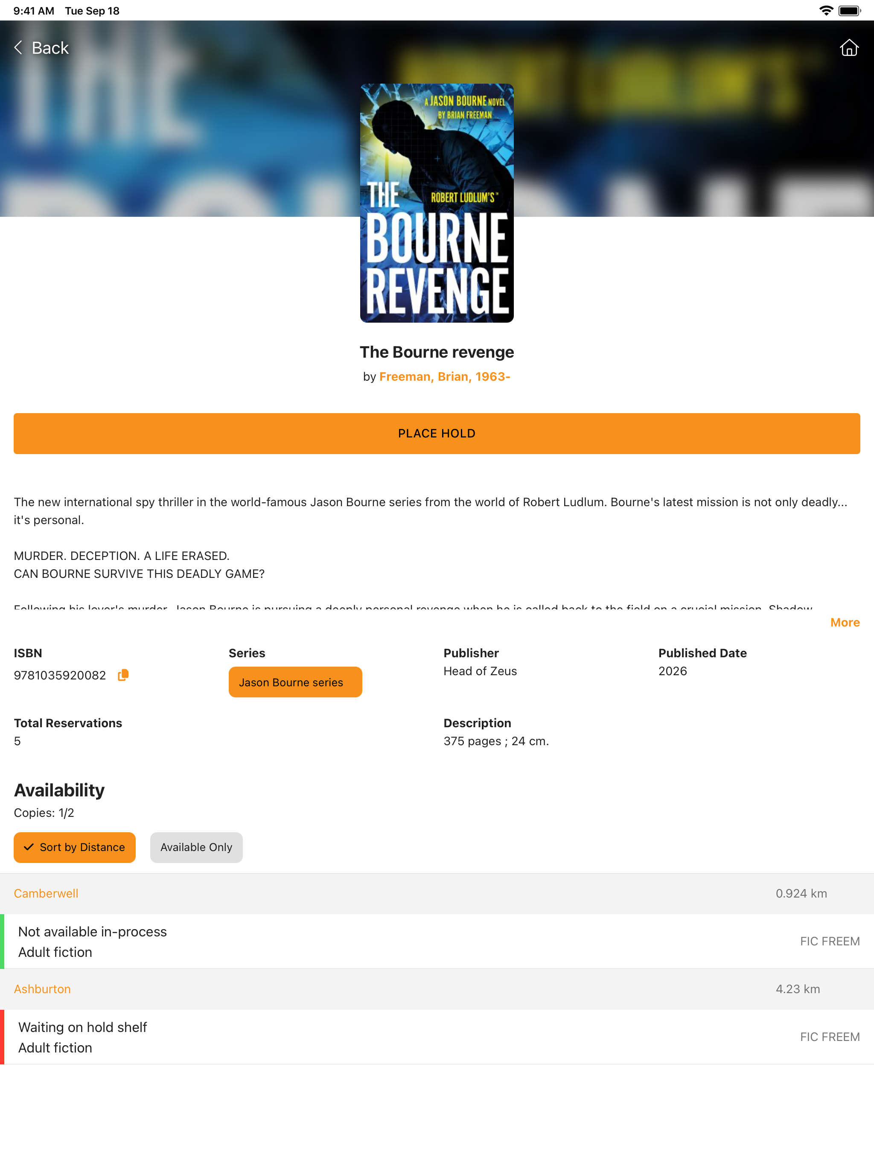Tap the status bar time 9:41 AM
This screenshot has height=1166, width=874.
coord(34,11)
